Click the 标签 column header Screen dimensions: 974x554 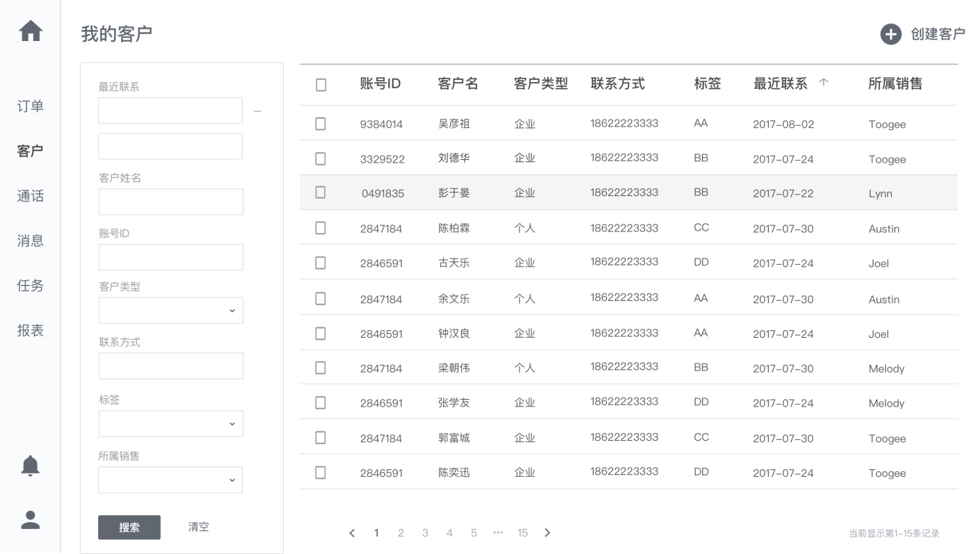[708, 84]
